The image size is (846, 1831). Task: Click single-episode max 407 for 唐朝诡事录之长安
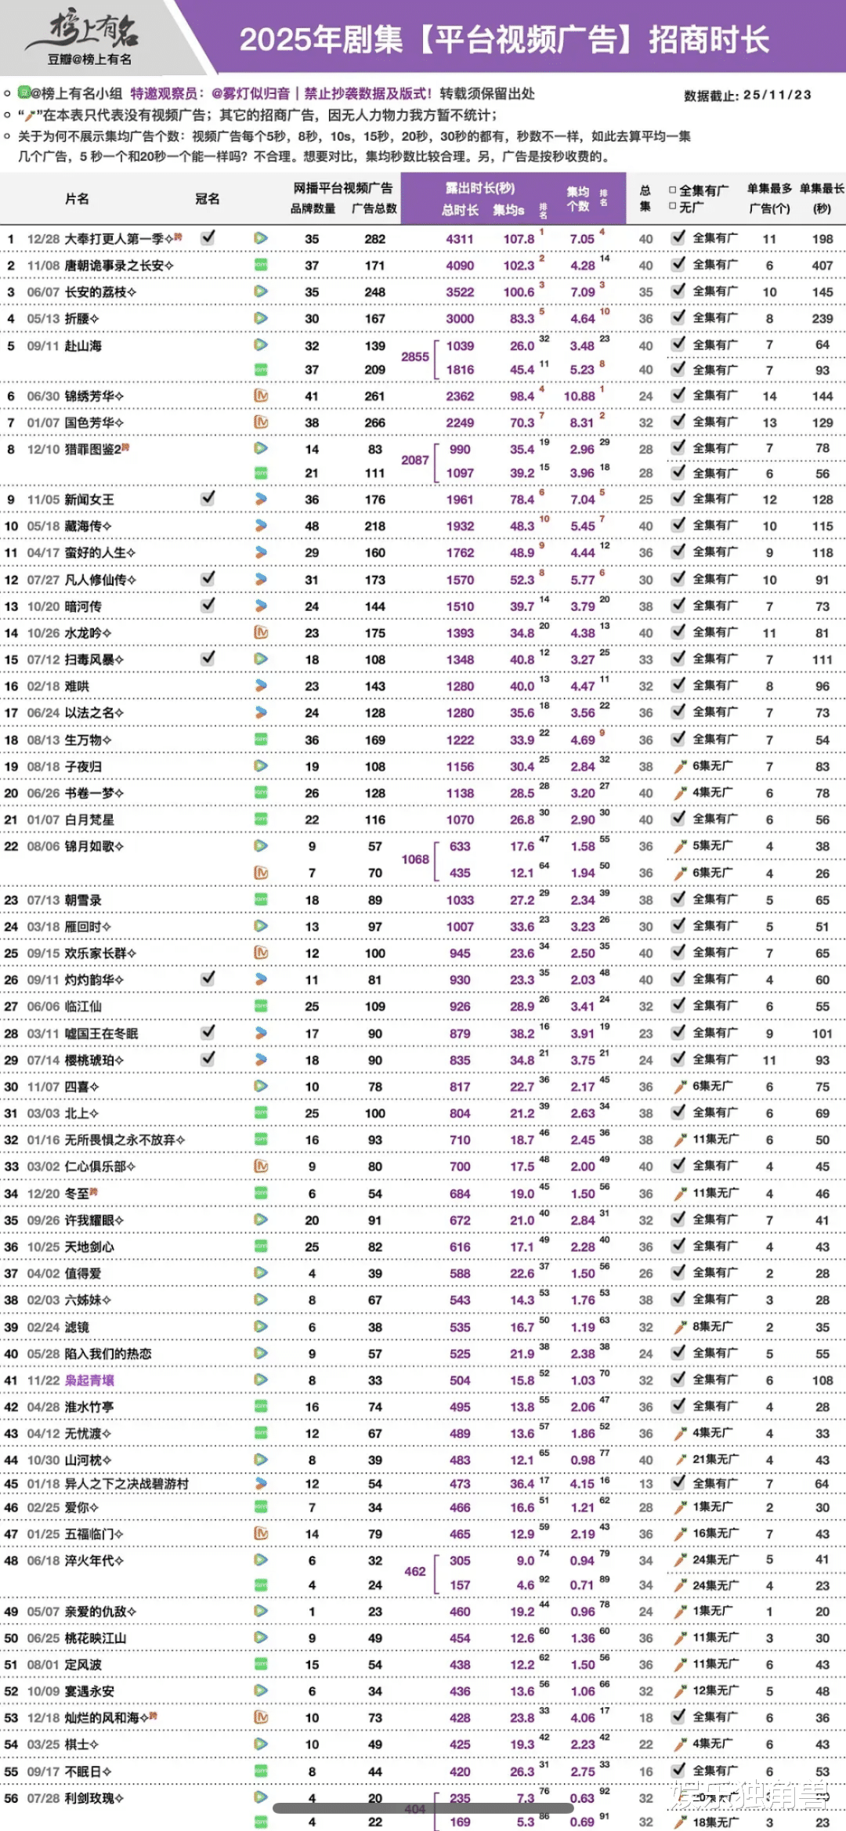click(x=822, y=266)
